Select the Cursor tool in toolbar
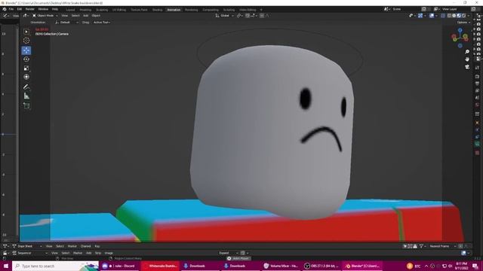483x271 pixels. 26,41
